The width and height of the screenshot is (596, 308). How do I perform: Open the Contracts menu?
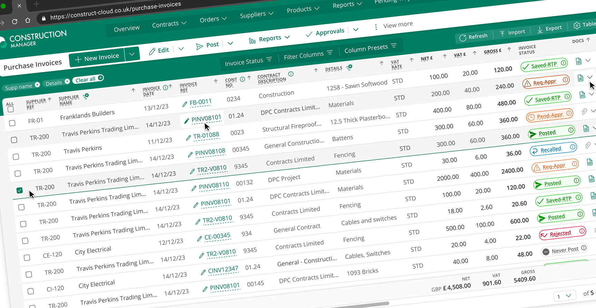point(169,24)
